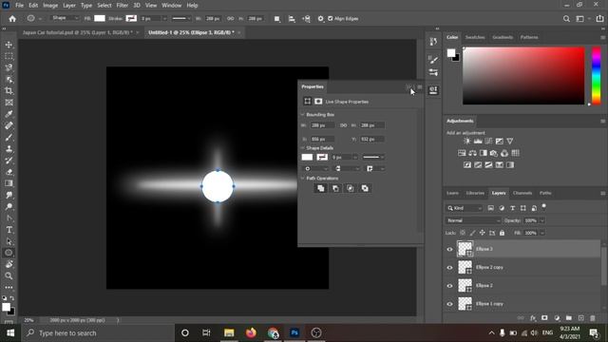The image size is (608, 342).
Task: Select the Eyedropper tool
Action: (9, 114)
